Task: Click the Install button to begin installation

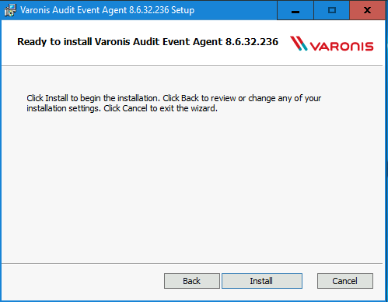Action: tap(262, 281)
